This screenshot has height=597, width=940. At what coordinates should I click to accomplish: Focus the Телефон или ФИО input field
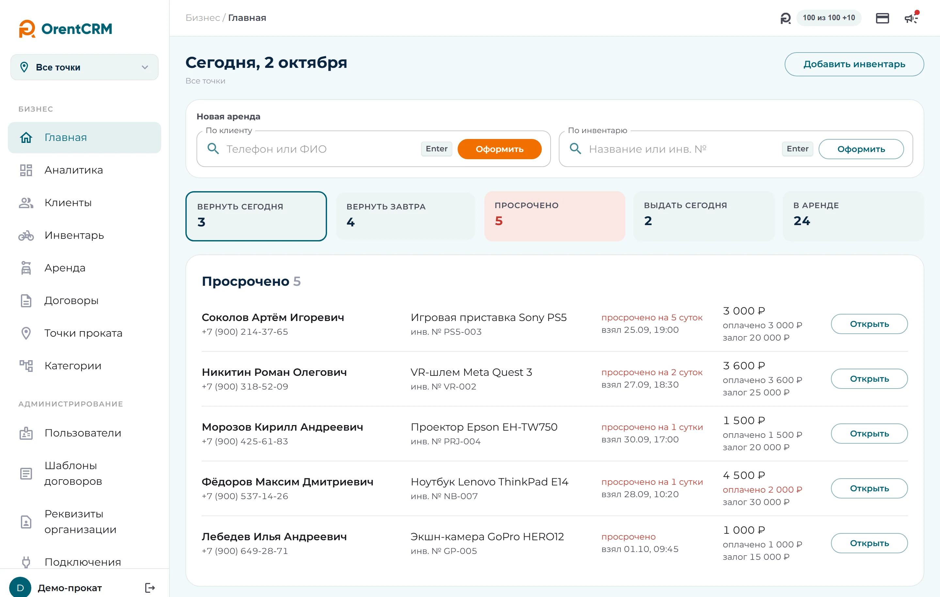tap(321, 149)
